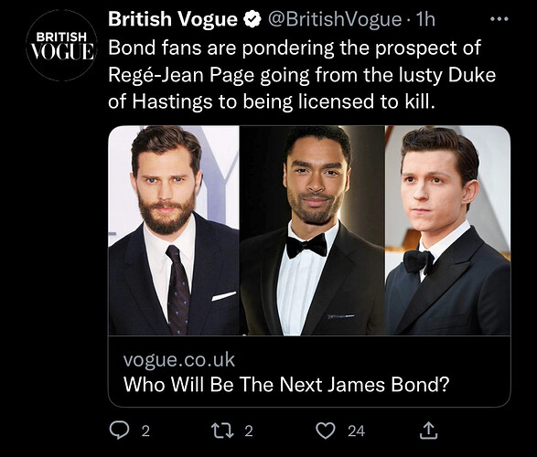The width and height of the screenshot is (537, 457).
Task: Open the British Vogue display name
Action: pos(173,19)
